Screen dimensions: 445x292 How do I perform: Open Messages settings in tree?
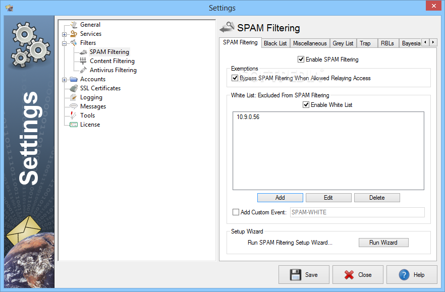coord(93,106)
